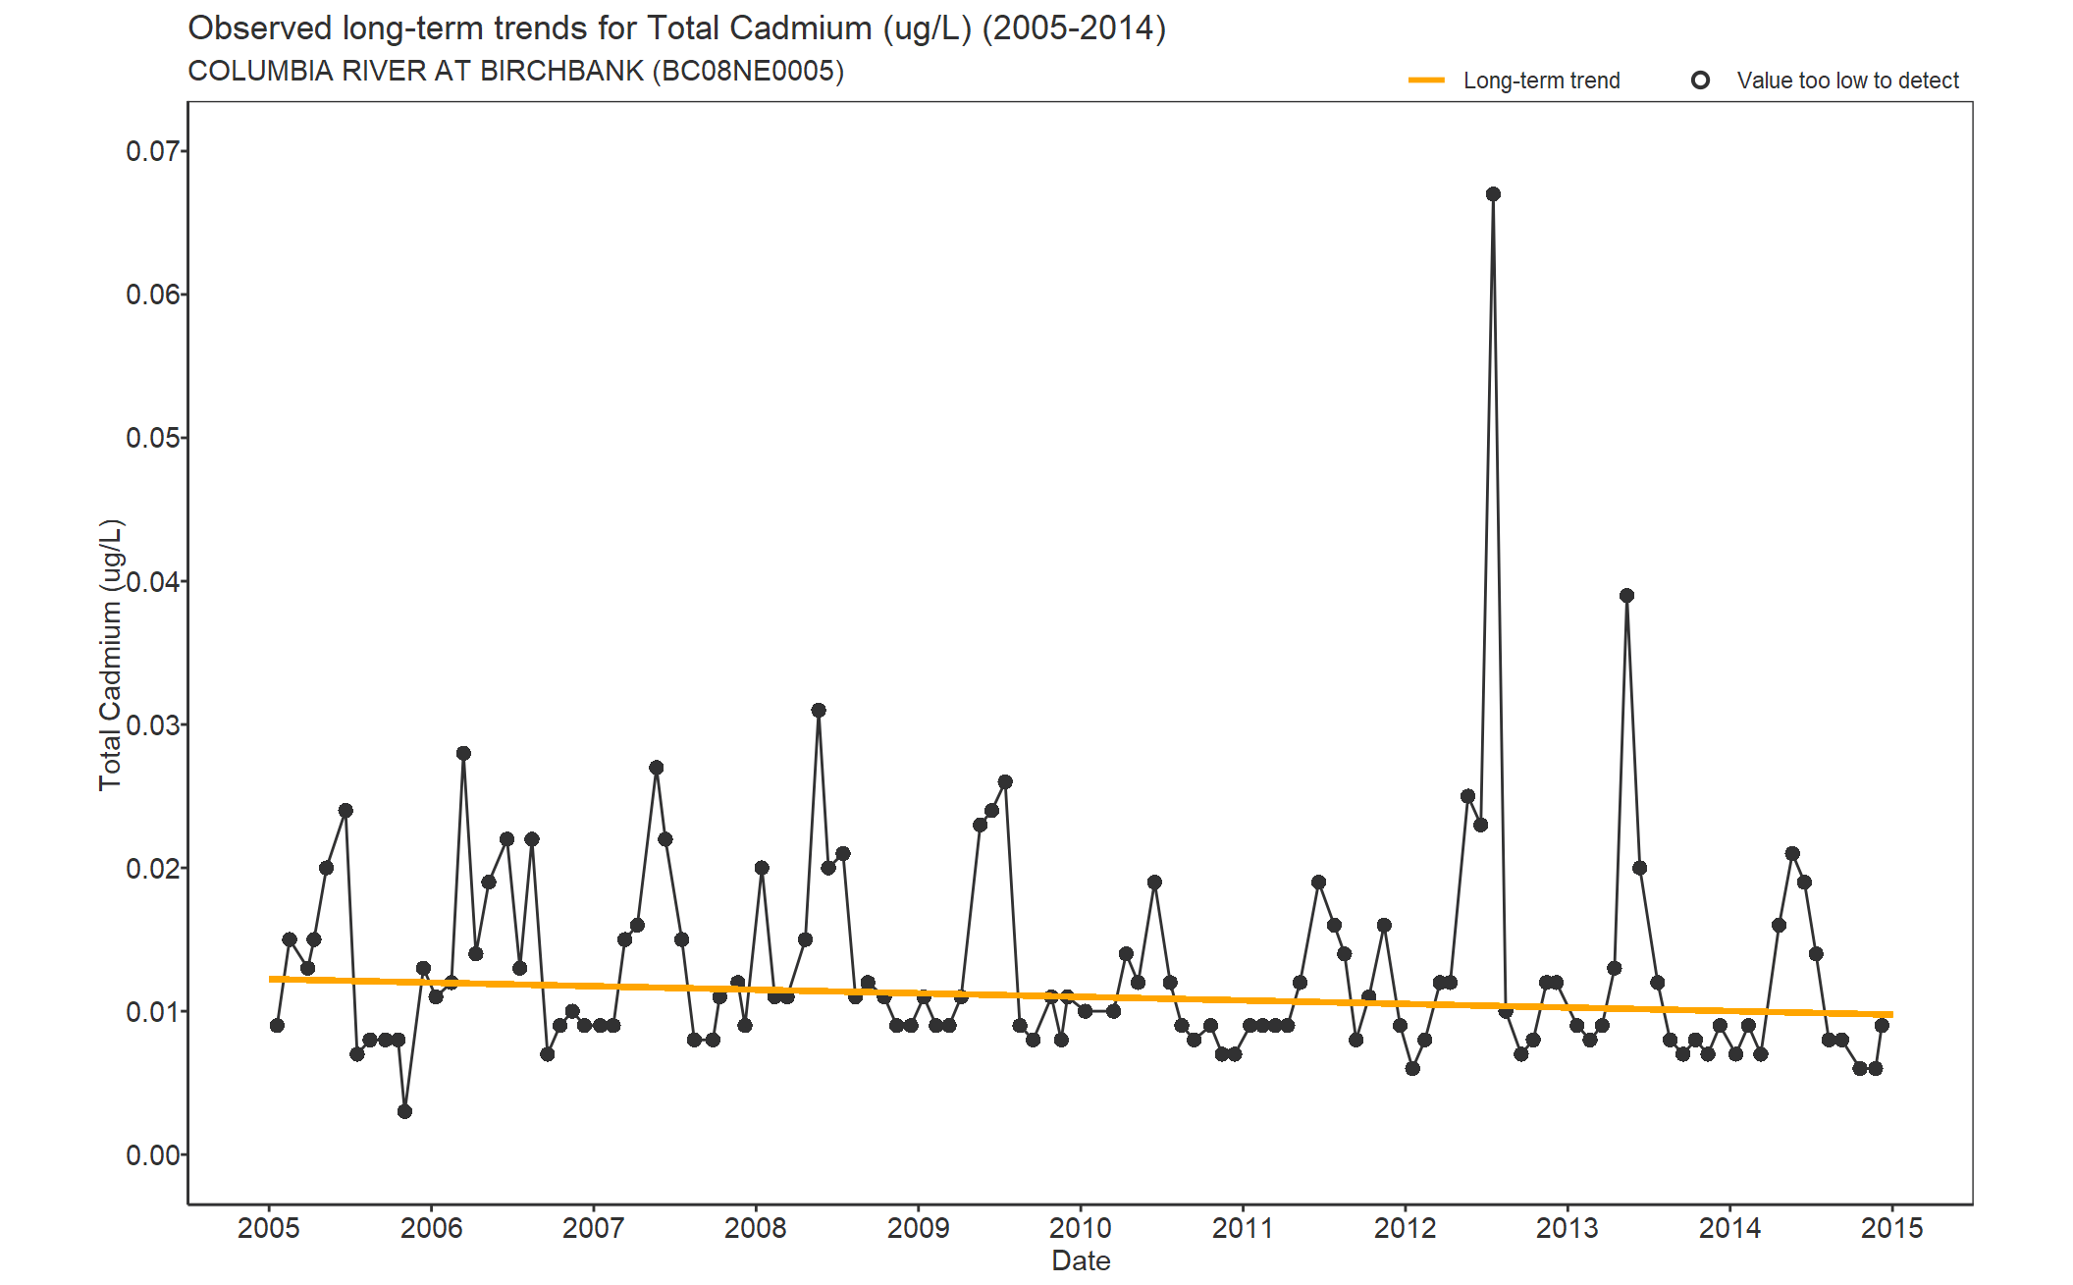Select the last data point before 2015
The width and height of the screenshot is (2073, 1285).
[1882, 1026]
